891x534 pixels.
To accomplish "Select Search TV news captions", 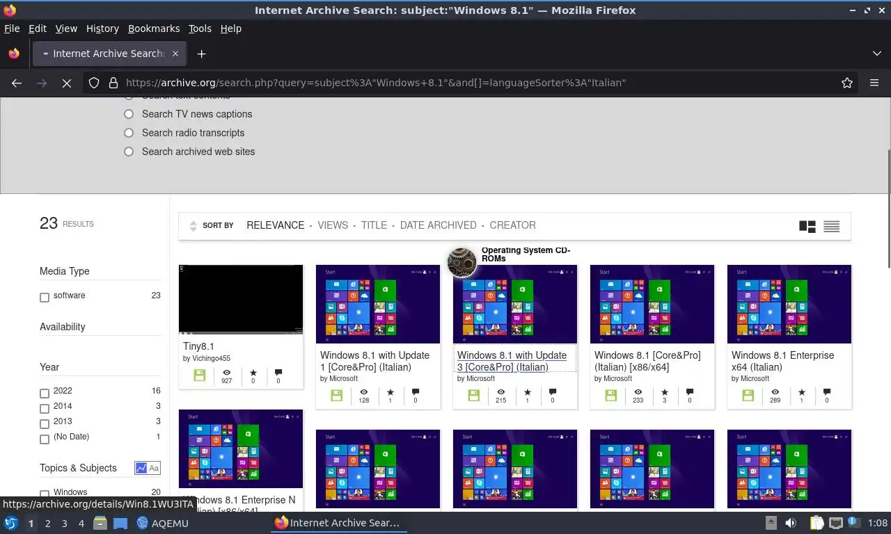I will click(129, 114).
